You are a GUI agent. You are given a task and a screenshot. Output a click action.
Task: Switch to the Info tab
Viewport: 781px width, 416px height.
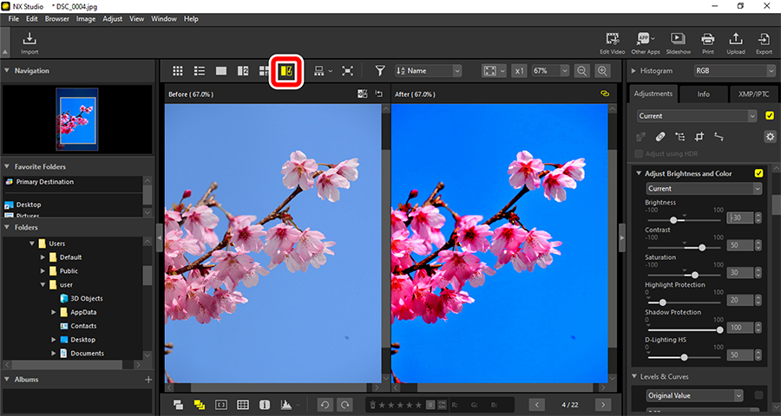pos(703,94)
